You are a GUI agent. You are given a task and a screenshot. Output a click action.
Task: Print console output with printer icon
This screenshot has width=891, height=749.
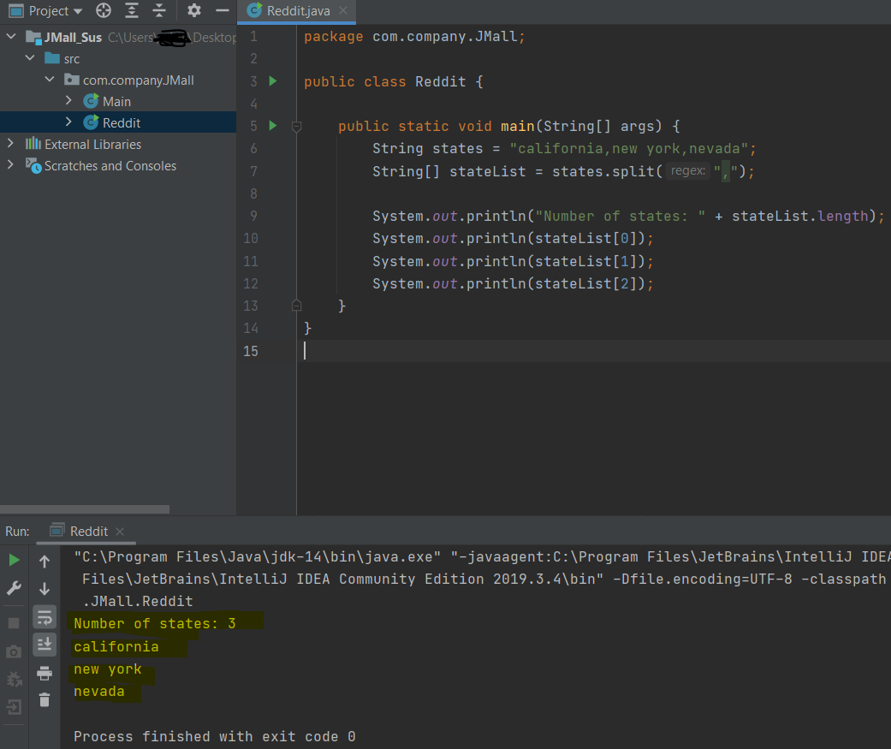[45, 674]
